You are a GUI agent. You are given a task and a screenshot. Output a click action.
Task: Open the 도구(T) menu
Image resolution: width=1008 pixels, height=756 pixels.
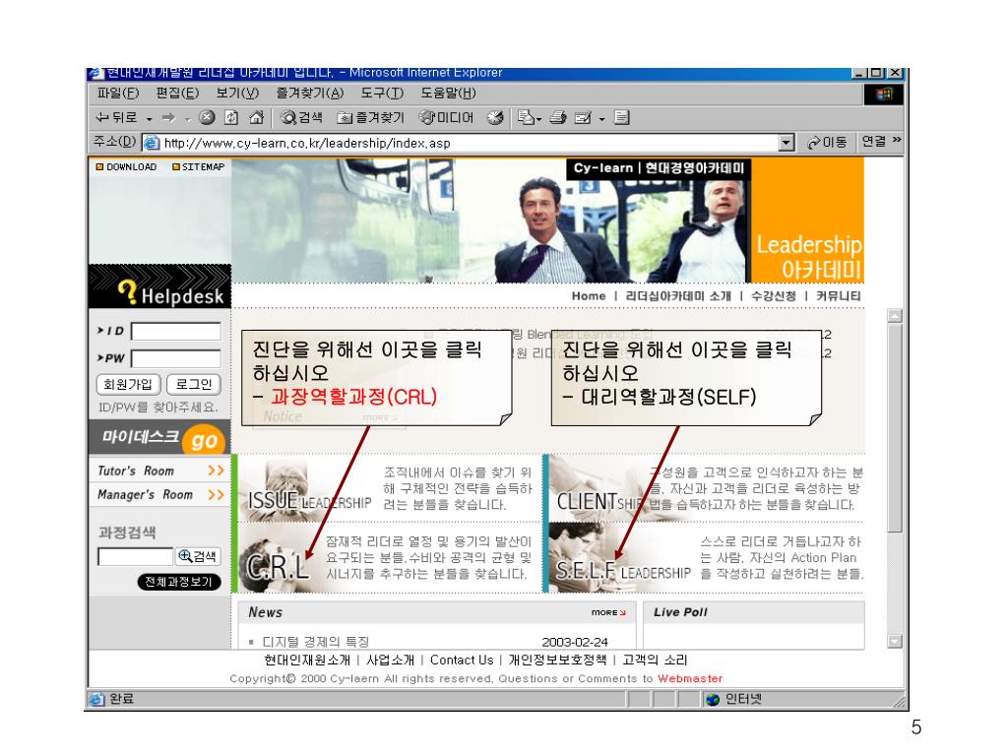coord(382,94)
